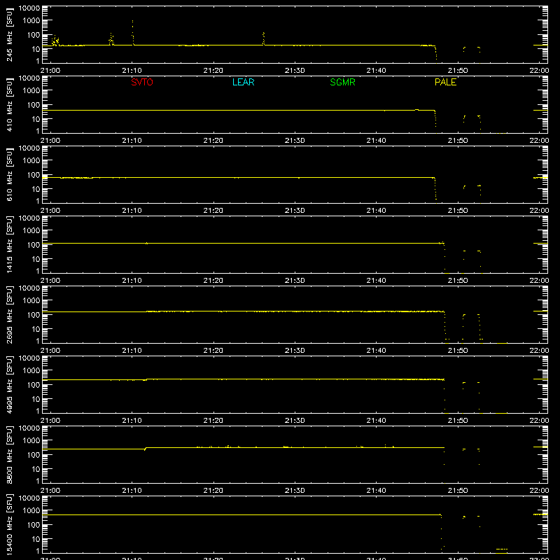The image size is (560, 560).
Task: Click the 10000 y-axis value of 245 MHz plot
Action: [29, 8]
